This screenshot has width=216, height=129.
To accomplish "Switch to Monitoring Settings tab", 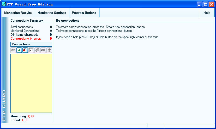I will [52, 13].
